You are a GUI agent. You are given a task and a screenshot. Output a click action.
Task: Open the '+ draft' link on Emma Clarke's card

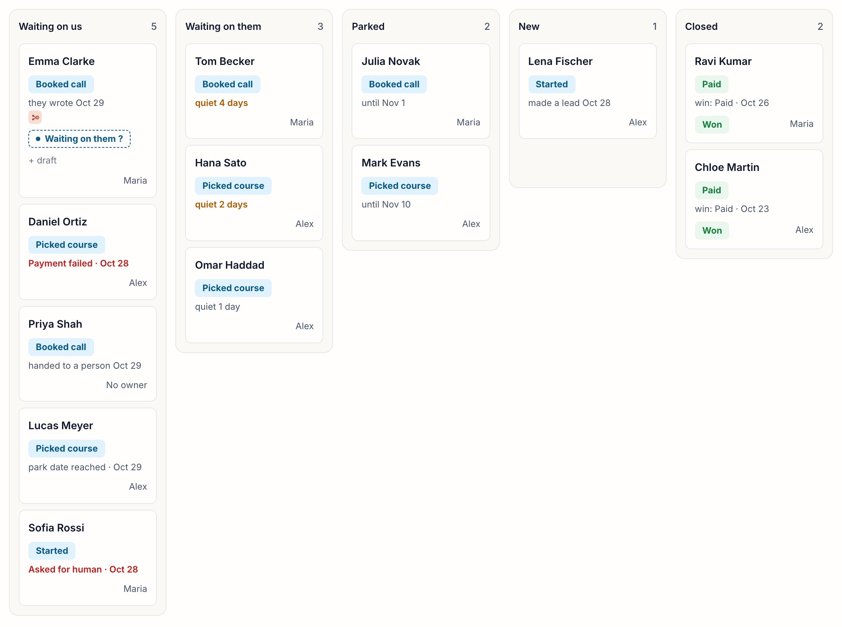pyautogui.click(x=43, y=160)
